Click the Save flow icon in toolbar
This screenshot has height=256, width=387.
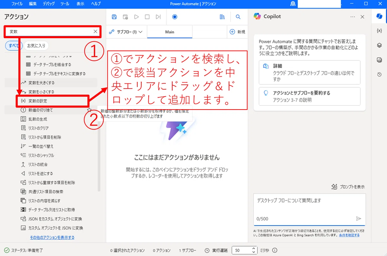coord(114,17)
